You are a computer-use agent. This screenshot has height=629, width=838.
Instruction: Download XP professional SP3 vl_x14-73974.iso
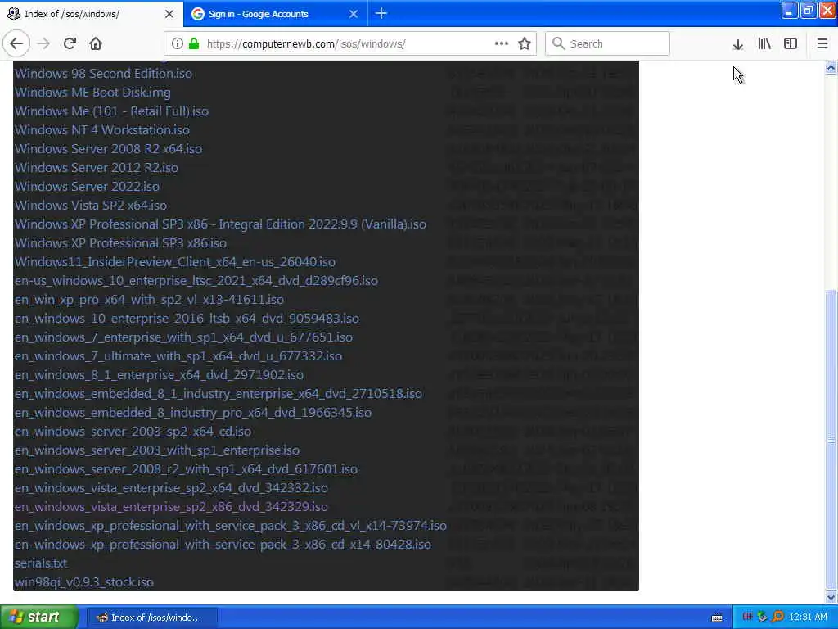230,526
